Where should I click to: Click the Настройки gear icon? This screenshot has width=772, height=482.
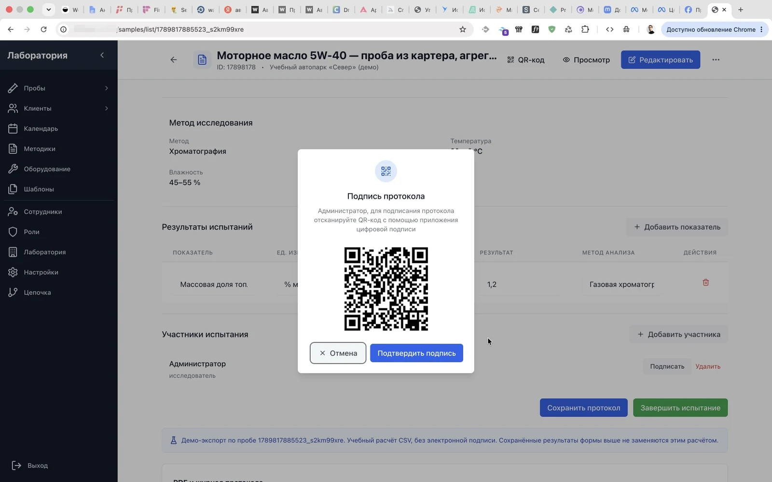point(13,272)
